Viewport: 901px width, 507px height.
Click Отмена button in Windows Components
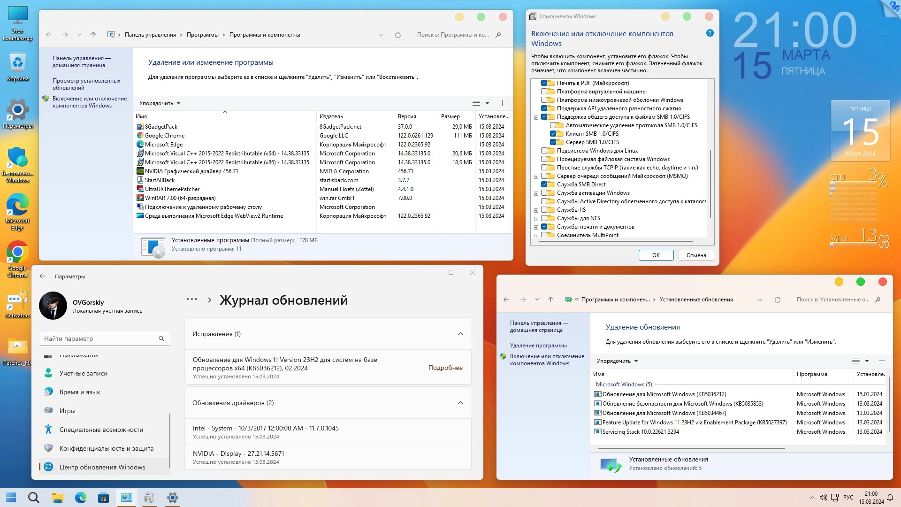[696, 255]
